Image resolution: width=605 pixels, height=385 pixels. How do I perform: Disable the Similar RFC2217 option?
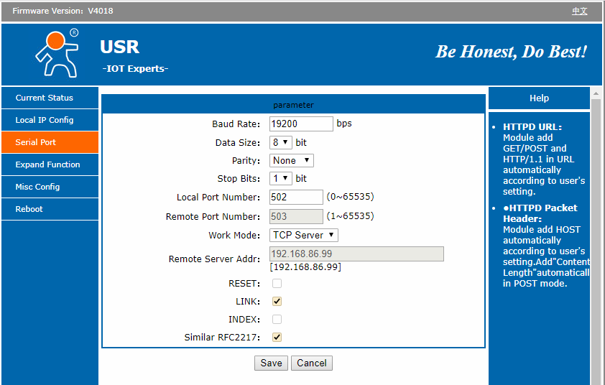[277, 338]
